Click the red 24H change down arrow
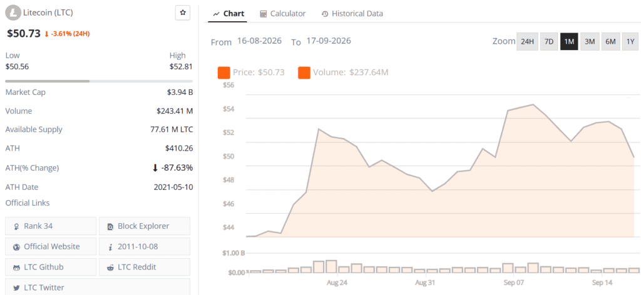 click(46, 34)
